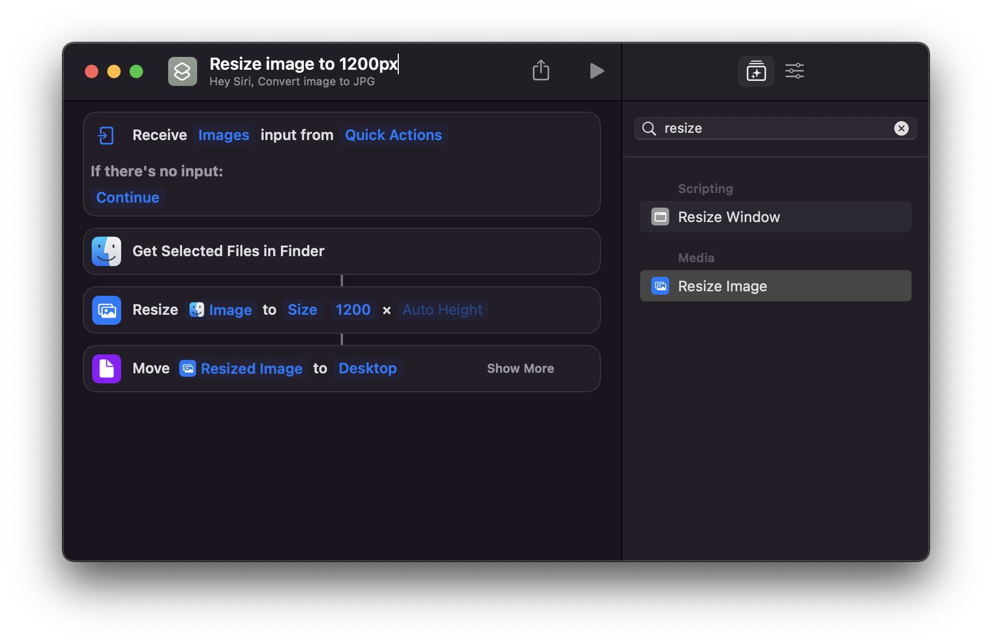Click the Resize Image action icon in workflow
Viewport: 992px width, 644px height.
point(107,310)
